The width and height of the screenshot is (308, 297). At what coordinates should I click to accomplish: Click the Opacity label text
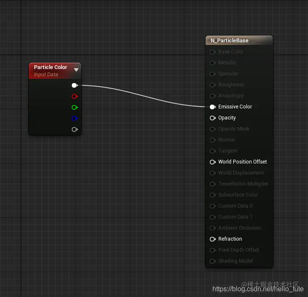[227, 118]
